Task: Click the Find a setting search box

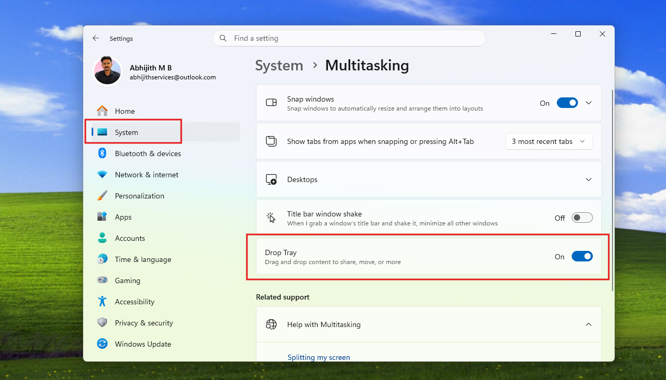Action: coord(349,38)
